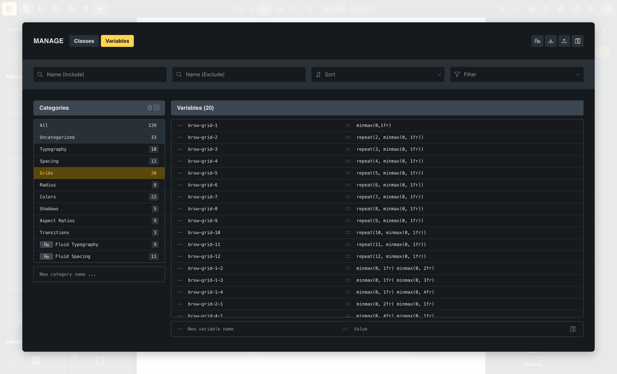This screenshot has width=617, height=374.
Task: Open the fluid typography (Aa) tool button
Action: click(537, 41)
